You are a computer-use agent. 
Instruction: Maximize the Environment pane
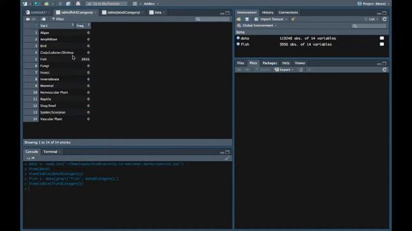pos(384,13)
